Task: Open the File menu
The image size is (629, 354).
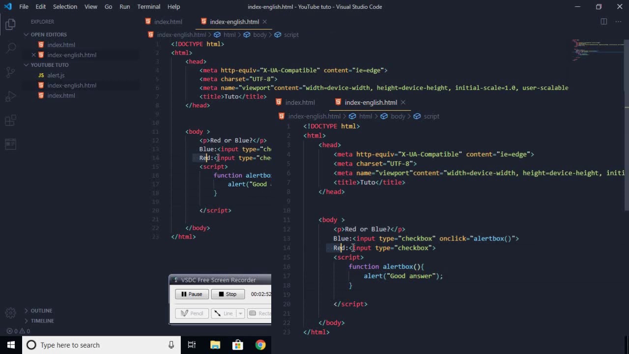Action: click(24, 6)
